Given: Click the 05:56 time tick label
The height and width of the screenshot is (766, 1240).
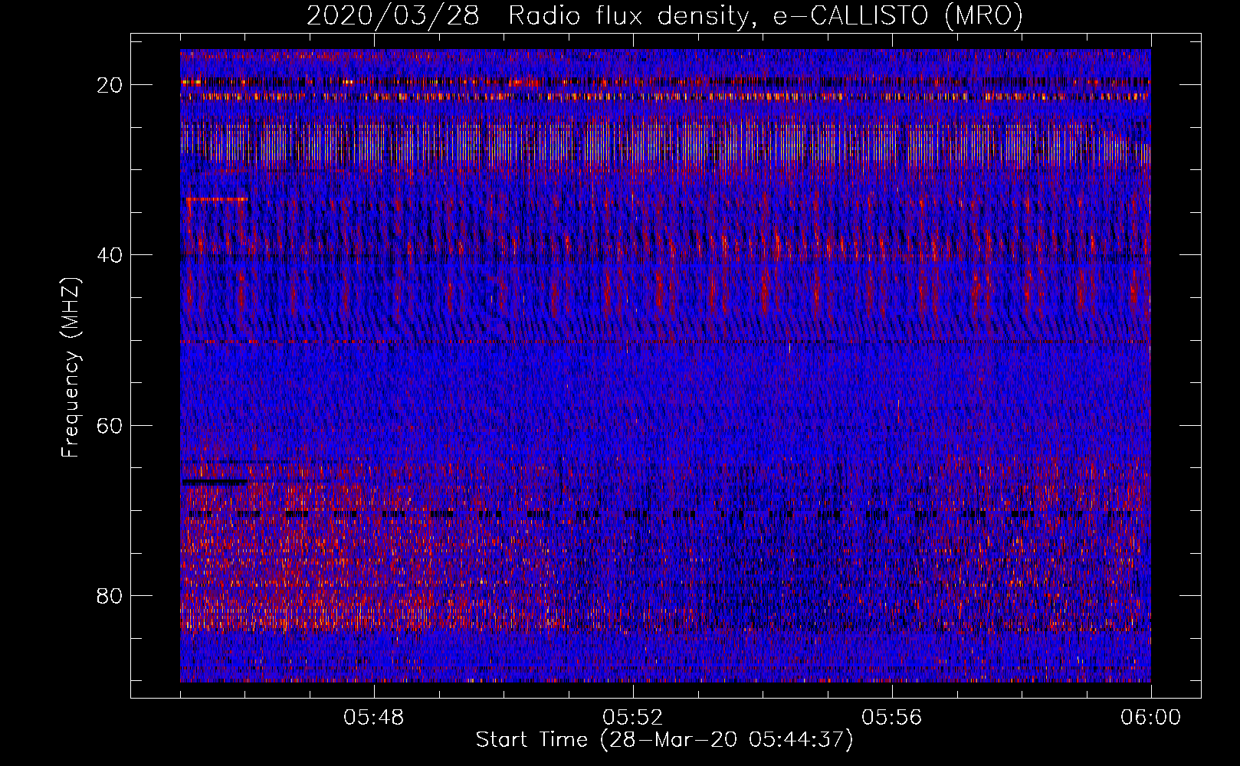Looking at the screenshot, I should tap(891, 718).
